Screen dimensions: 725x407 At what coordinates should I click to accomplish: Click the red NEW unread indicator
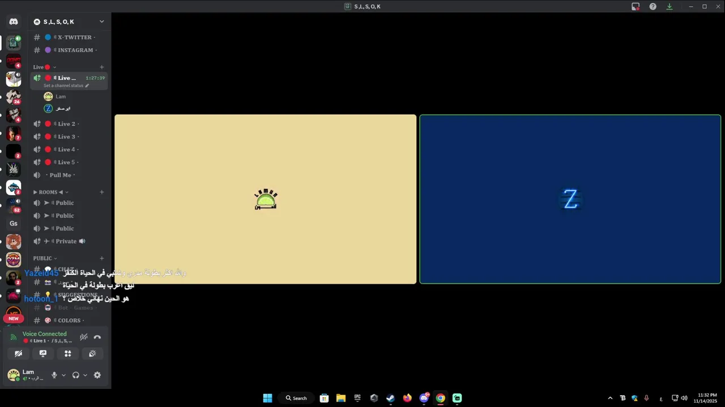pos(14,318)
